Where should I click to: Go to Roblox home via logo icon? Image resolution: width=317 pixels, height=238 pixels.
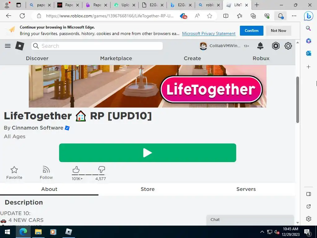click(x=20, y=46)
